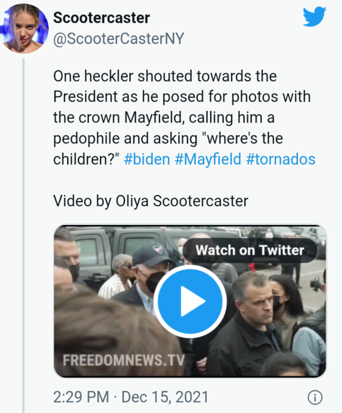This screenshot has width=342, height=413.
Task: Click the word 'pedophile' in tweet text
Action: pos(86,139)
